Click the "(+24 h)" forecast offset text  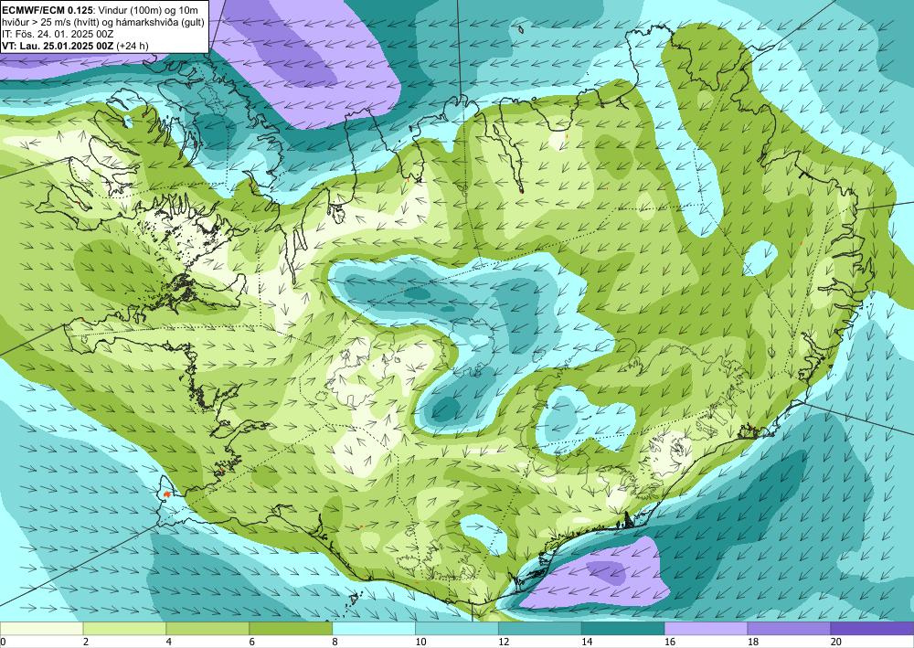(x=133, y=46)
